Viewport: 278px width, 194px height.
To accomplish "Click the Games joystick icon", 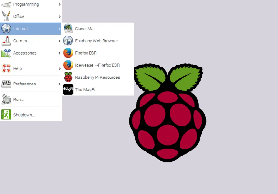I will 6,41.
